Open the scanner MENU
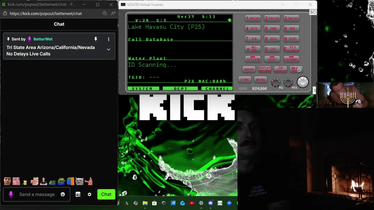The width and height of the screenshot is (374, 210). (261, 80)
